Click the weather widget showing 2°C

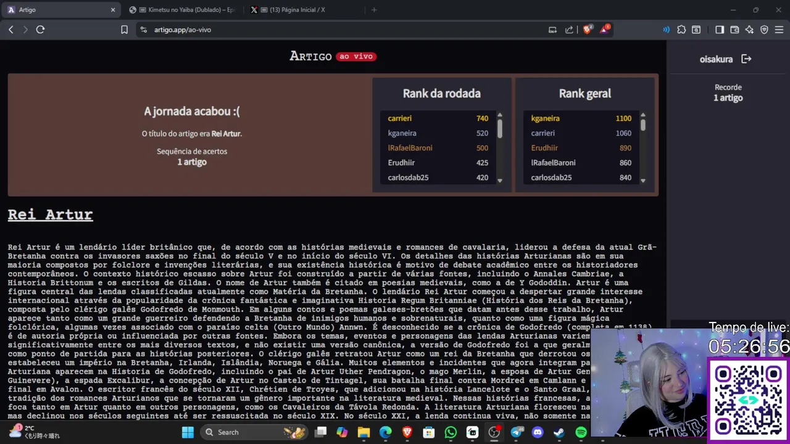[34, 432]
